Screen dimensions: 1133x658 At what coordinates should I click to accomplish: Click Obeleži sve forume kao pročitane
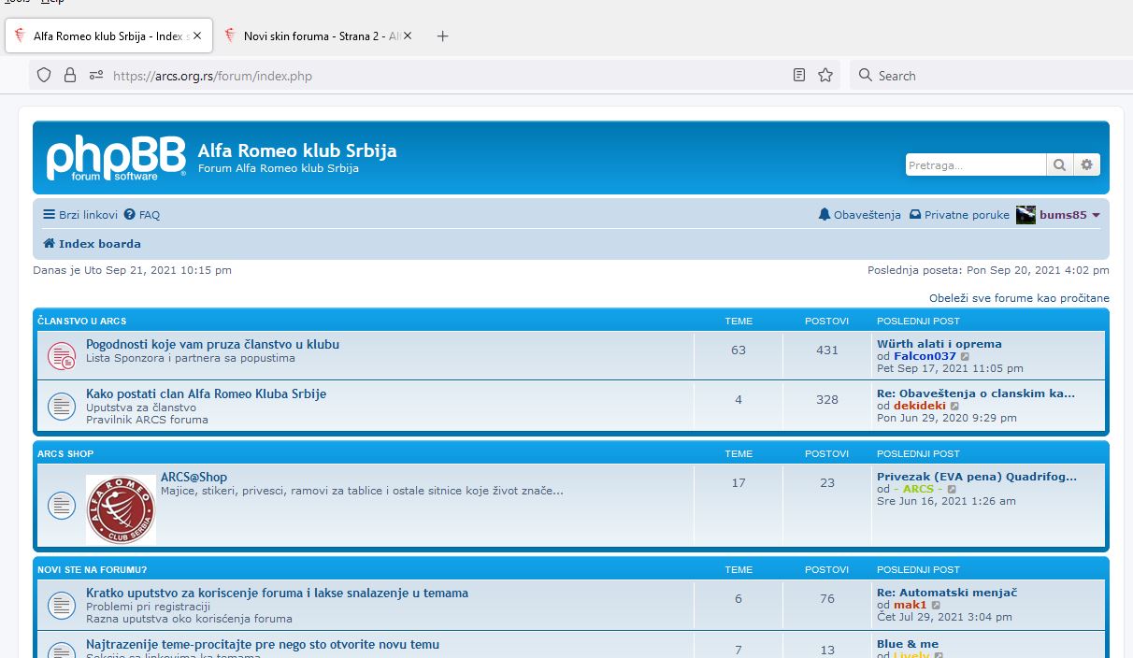[1019, 298]
